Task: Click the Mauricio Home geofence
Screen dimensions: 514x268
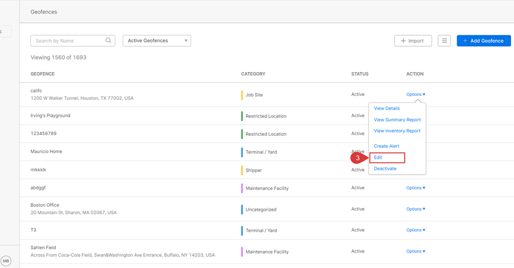Action: [x=46, y=152]
